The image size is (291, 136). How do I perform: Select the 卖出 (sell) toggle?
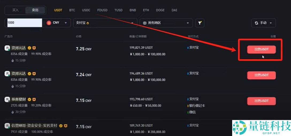point(35,10)
